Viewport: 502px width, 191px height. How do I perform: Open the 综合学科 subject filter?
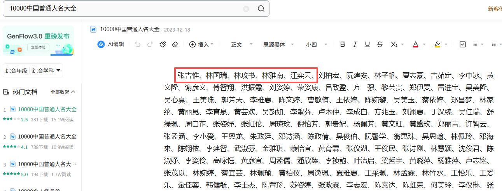46,71
